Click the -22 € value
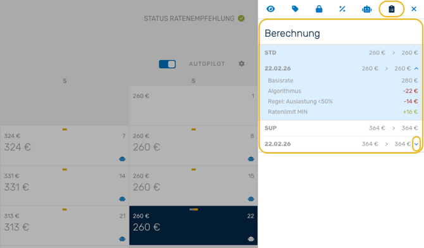 tap(411, 91)
